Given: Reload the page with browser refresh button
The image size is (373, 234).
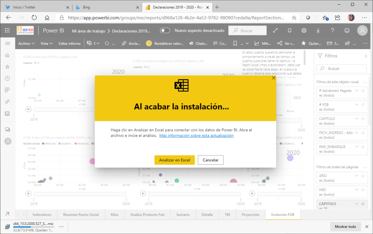Looking at the screenshot, I should [x=34, y=17].
